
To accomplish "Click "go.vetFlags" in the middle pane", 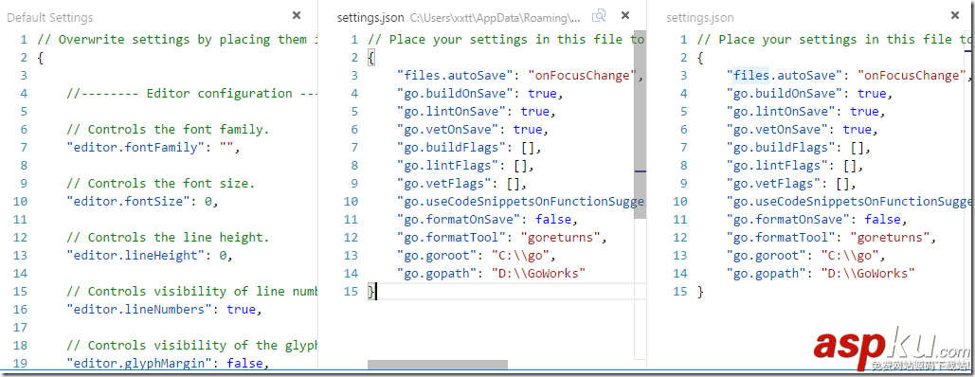I will [x=444, y=184].
